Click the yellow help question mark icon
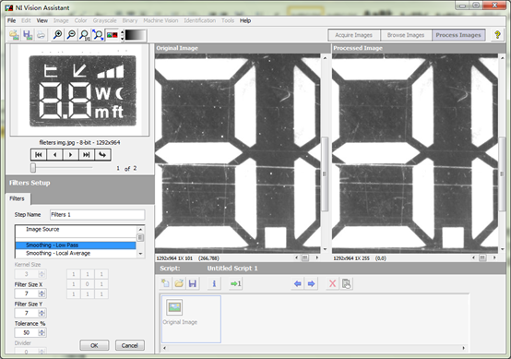The height and width of the screenshot is (359, 511). [x=497, y=35]
